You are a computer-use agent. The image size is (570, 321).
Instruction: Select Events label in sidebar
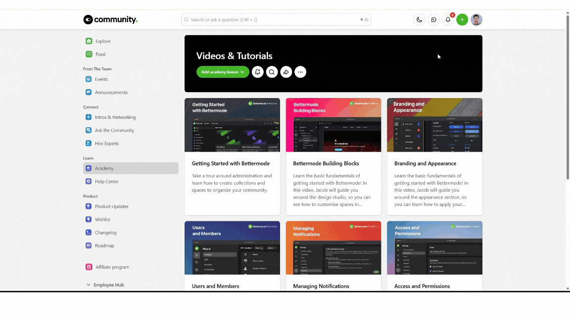pos(101,79)
